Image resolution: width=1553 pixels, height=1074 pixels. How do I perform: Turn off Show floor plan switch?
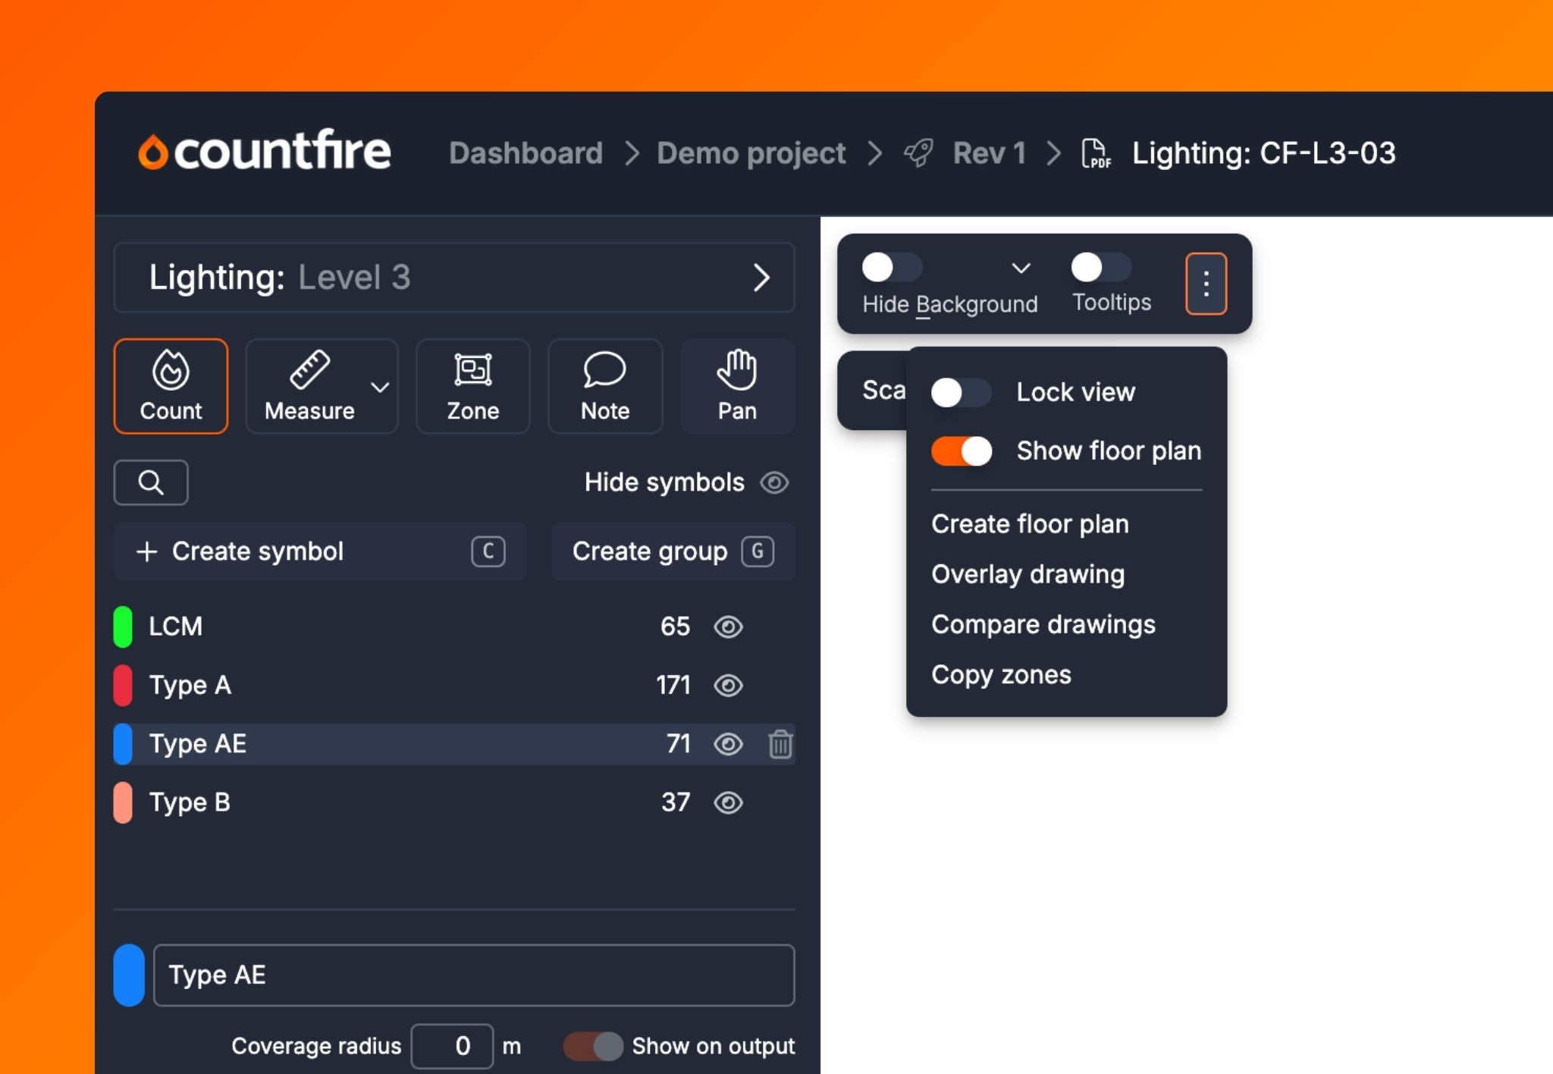(x=962, y=451)
